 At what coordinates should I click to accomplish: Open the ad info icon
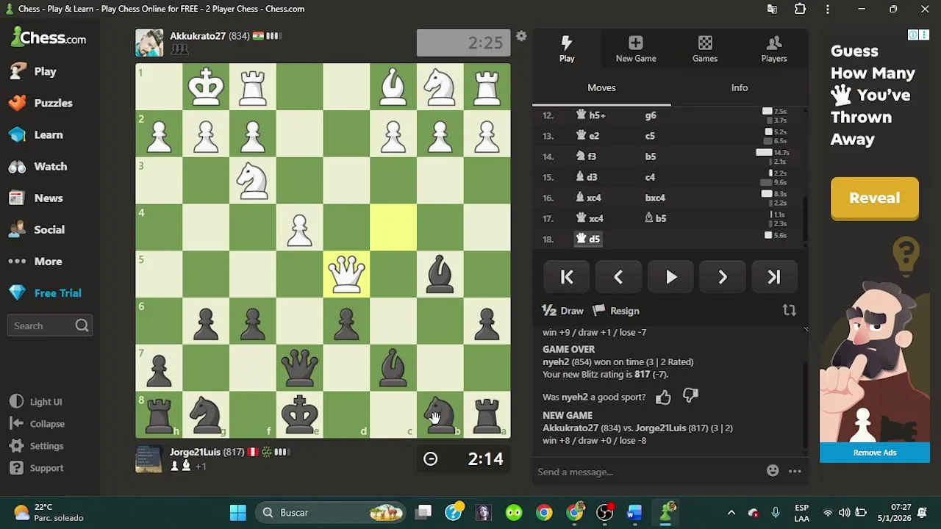pos(913,35)
